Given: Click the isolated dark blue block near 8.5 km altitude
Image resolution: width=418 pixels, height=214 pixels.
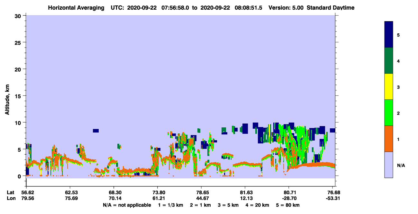Looking at the screenshot, I should (x=96, y=131).
